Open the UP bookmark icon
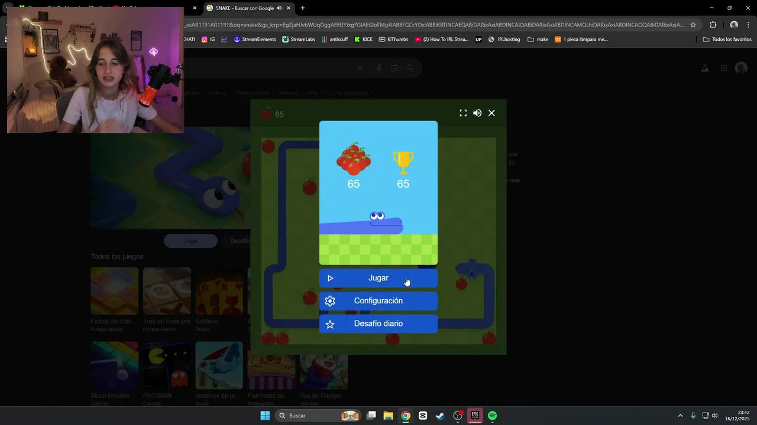This screenshot has height=425, width=757. [x=478, y=40]
